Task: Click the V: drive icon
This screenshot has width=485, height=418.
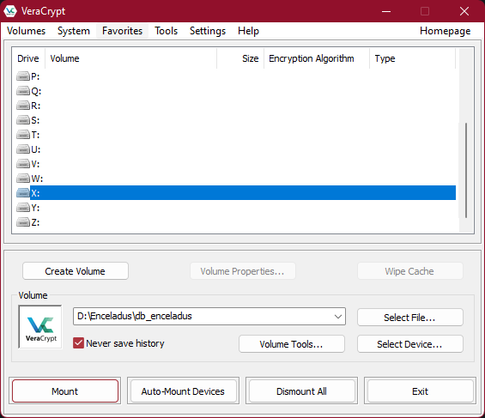Action: click(x=23, y=164)
